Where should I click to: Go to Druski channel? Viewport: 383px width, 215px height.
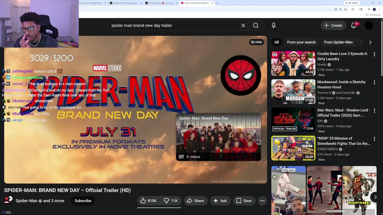[x=322, y=64]
